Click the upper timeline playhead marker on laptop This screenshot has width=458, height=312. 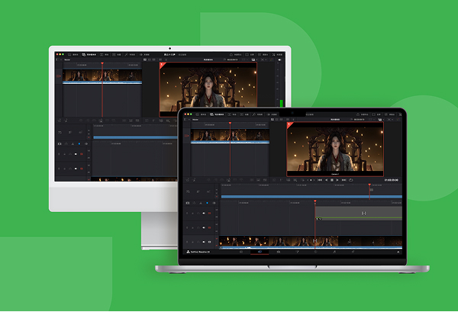(370, 185)
